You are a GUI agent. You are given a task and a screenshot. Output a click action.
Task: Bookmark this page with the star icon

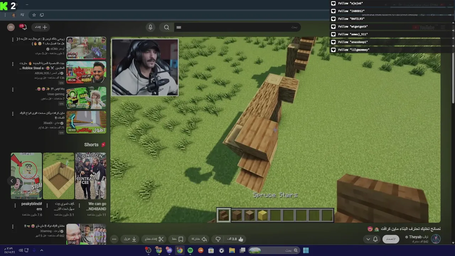34,15
